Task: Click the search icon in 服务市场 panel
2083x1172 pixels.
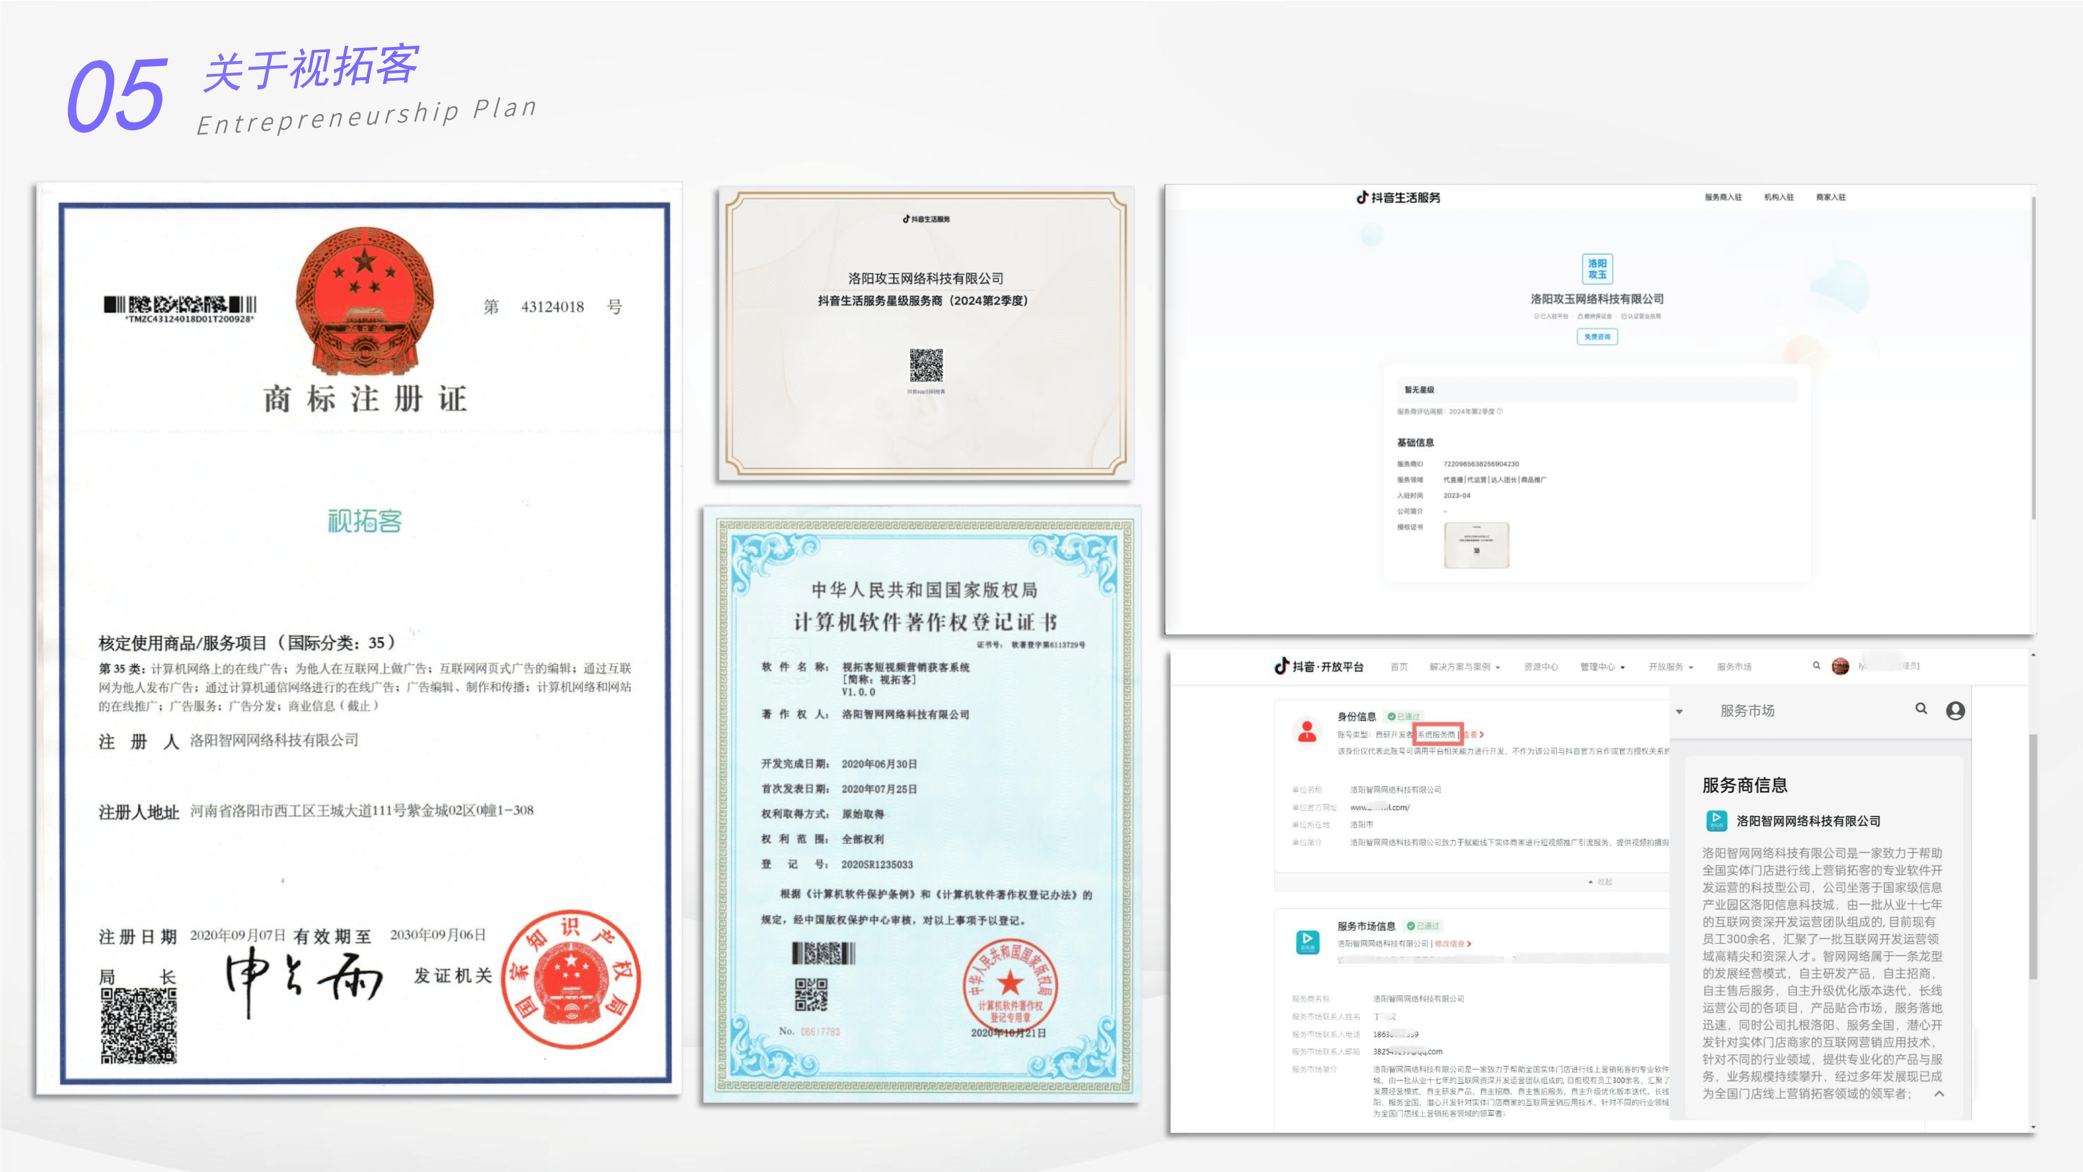Action: [x=1921, y=708]
